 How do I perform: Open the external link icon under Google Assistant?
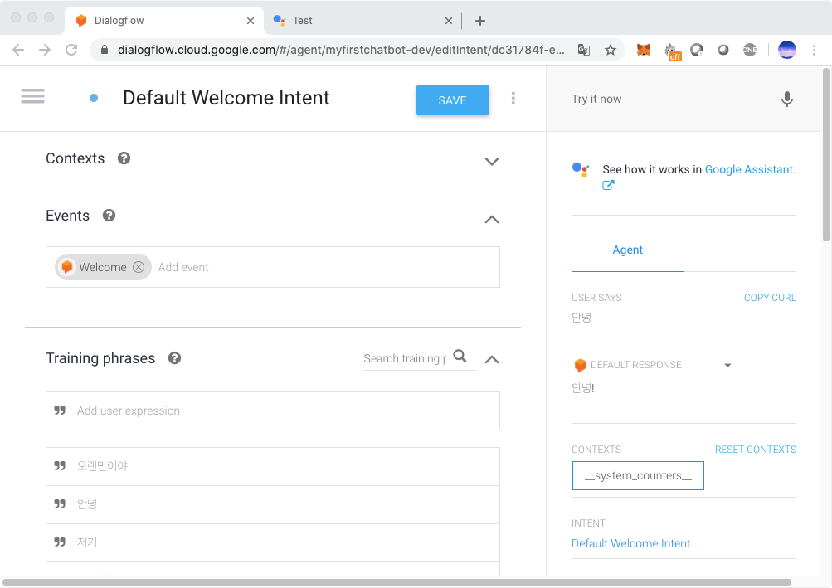pyautogui.click(x=608, y=185)
